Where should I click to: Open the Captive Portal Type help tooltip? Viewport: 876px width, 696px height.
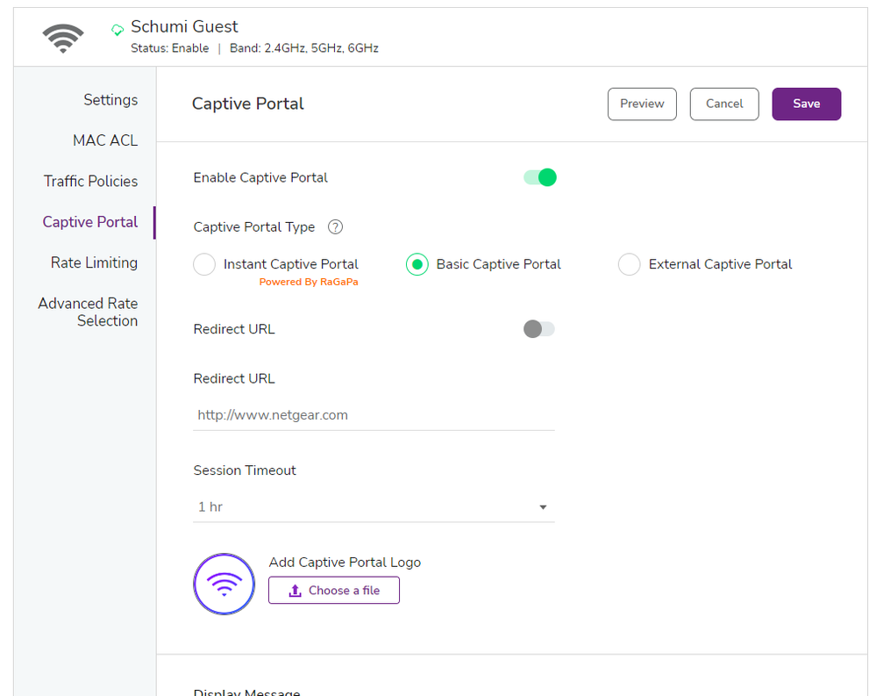click(x=335, y=226)
